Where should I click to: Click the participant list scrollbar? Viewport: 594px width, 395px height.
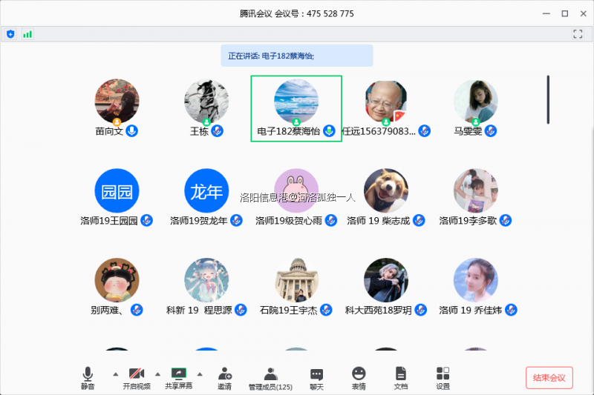pyautogui.click(x=548, y=100)
